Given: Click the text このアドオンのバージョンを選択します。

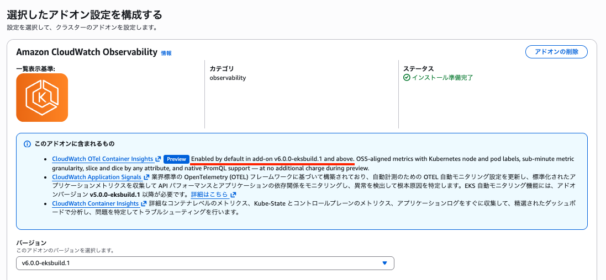Looking at the screenshot, I should (65, 250).
